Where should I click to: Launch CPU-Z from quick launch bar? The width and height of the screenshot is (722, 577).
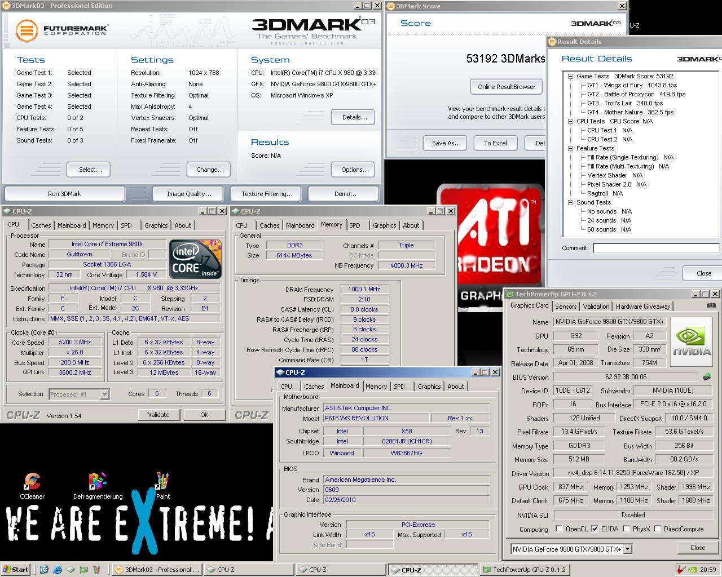tap(71, 570)
